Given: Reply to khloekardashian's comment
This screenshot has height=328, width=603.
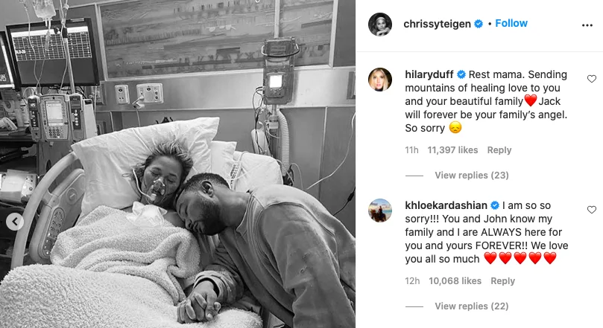Looking at the screenshot, I should point(502,281).
